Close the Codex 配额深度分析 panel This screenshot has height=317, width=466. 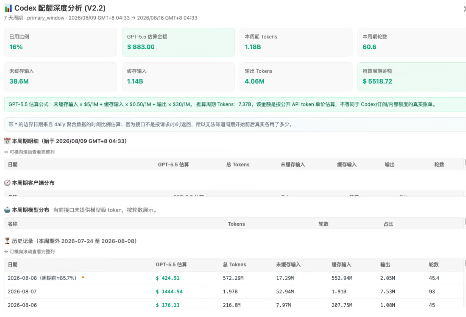pos(464,9)
